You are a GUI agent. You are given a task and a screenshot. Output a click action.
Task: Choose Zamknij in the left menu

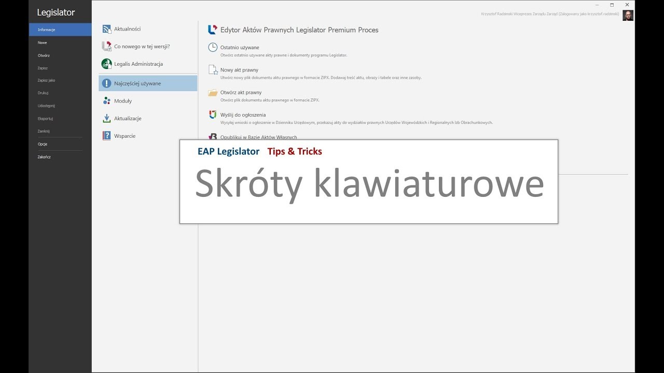[x=60, y=131]
